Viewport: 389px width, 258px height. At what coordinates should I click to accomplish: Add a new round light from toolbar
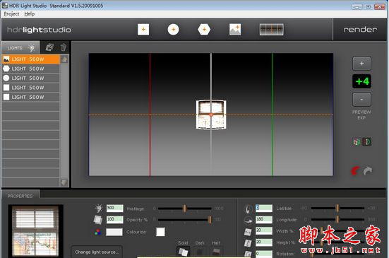tap(173, 30)
